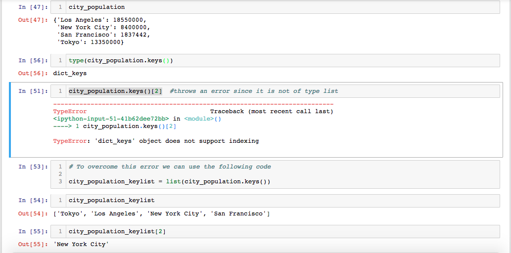Click the Out[47] dictionary output
The width and height of the screenshot is (511, 253).
click(x=102, y=31)
